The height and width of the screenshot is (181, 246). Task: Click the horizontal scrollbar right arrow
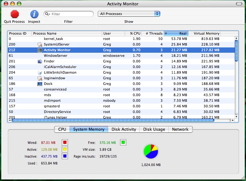(233, 120)
